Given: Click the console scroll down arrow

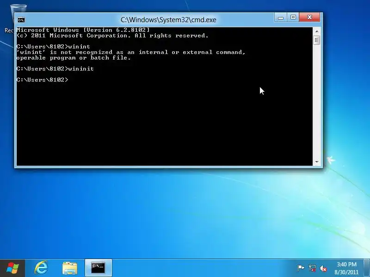Looking at the screenshot, I should [317, 162].
